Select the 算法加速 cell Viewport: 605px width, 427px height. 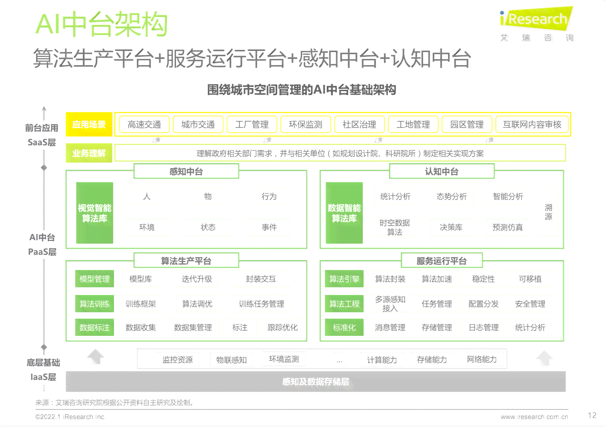[437, 279]
